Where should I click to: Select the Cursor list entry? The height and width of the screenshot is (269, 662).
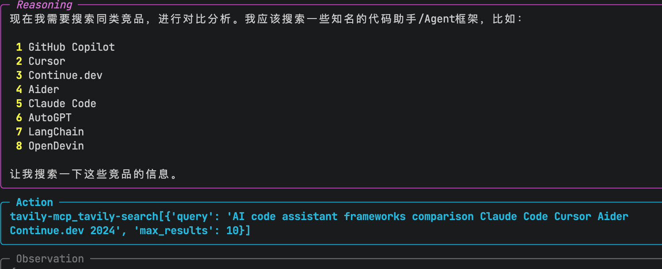point(47,61)
